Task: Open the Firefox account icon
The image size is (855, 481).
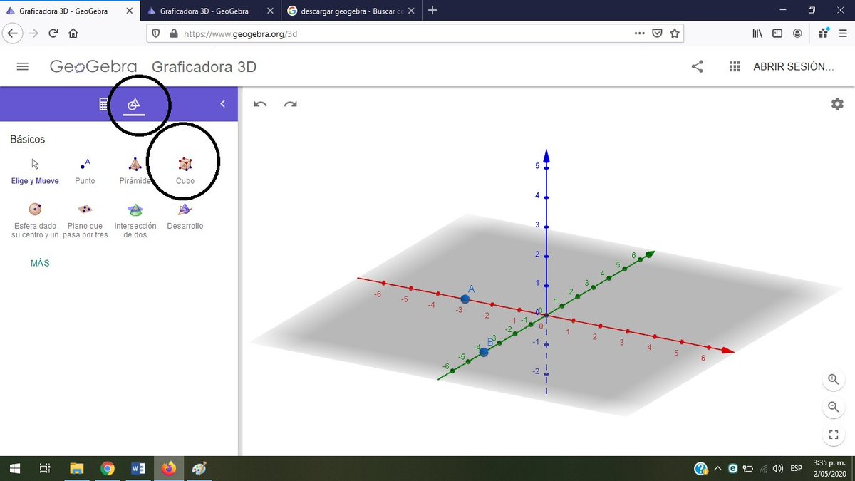Action: pyautogui.click(x=797, y=33)
